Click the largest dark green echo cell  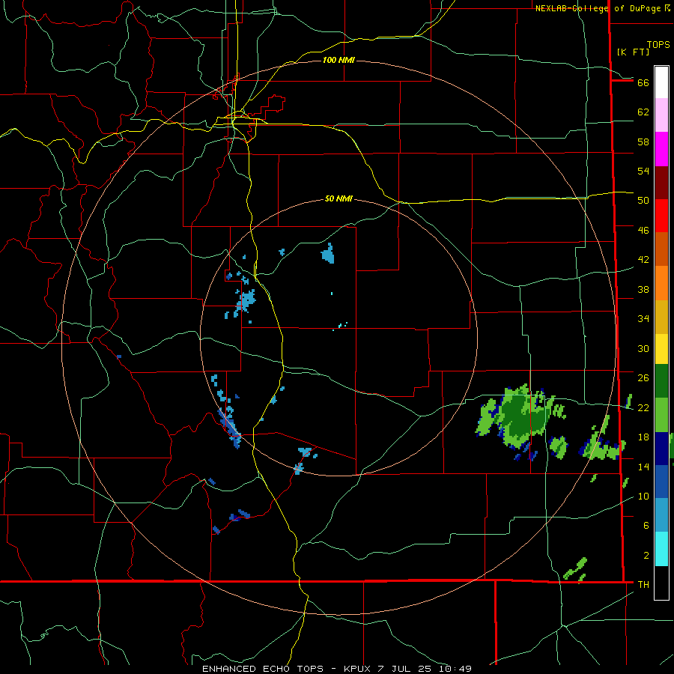pyautogui.click(x=522, y=416)
